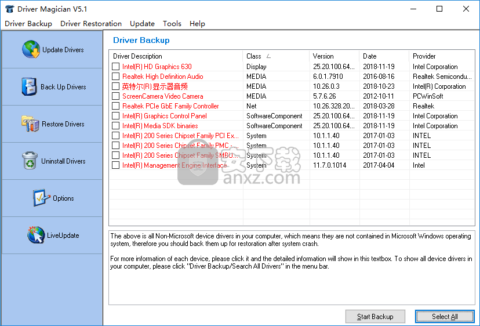
Task: Click the date cell 2012-10-11
Action: 379,96
